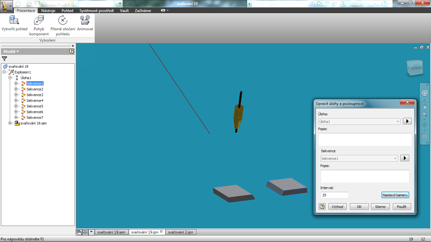431x242 pixels.
Task: Expand the Sekvence7 tree node
Action: [16, 118]
